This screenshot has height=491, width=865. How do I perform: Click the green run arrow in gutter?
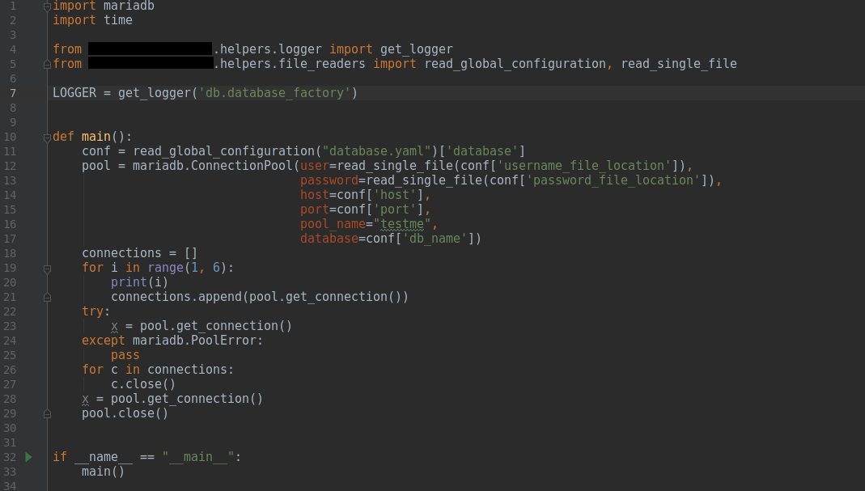tap(28, 457)
